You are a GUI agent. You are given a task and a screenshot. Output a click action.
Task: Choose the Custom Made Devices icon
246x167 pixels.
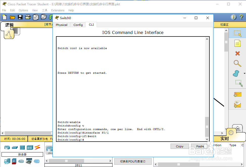coord(29,161)
